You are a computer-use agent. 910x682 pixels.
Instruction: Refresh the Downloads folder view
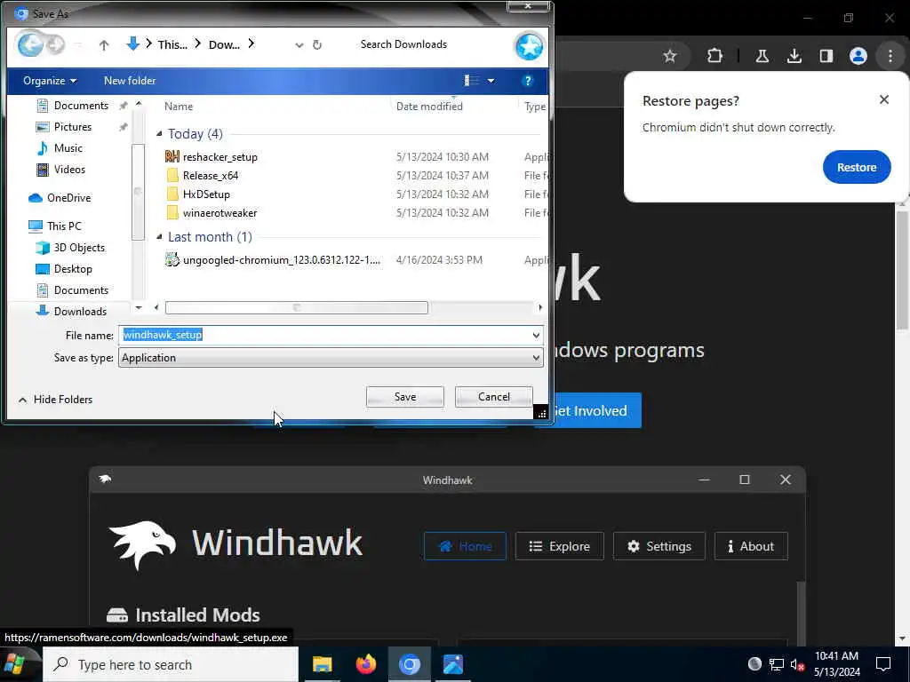317,44
